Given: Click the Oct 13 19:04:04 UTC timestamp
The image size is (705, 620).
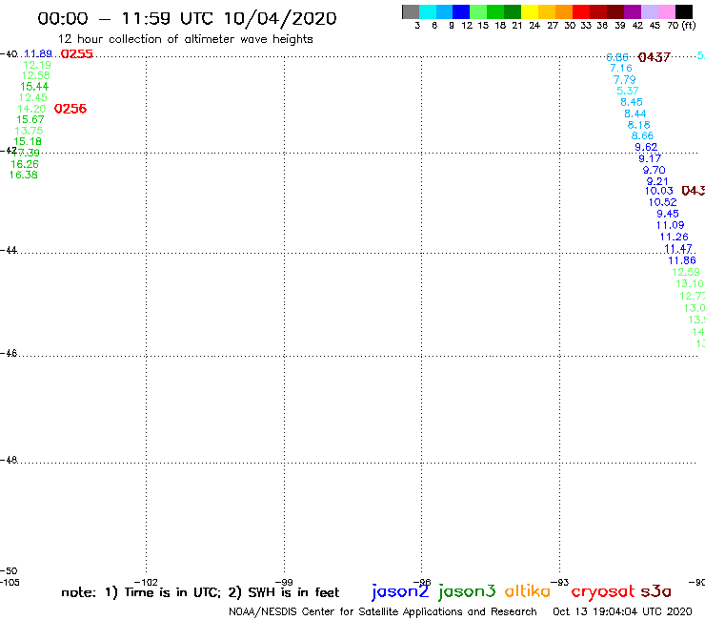Looking at the screenshot, I should tap(622, 611).
